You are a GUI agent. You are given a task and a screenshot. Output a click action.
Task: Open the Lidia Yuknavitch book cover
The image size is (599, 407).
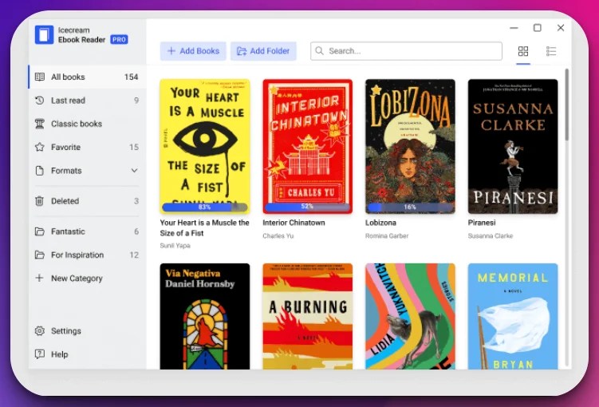[410, 316]
